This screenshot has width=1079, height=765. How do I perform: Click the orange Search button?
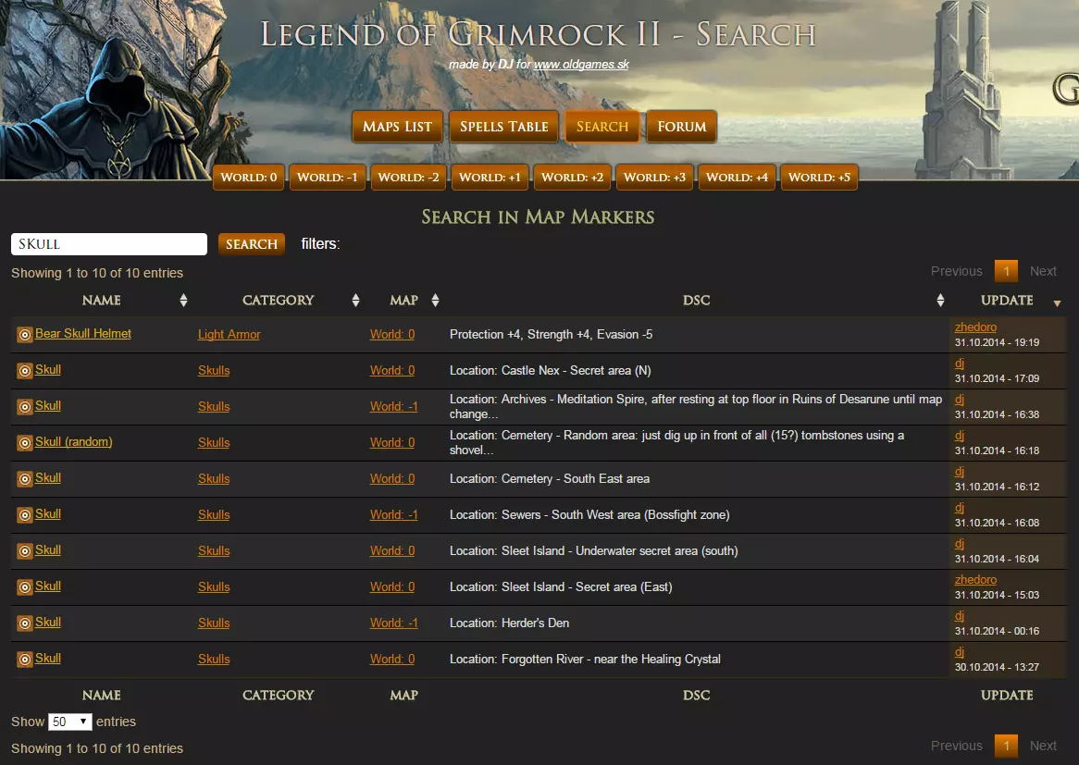click(x=251, y=244)
